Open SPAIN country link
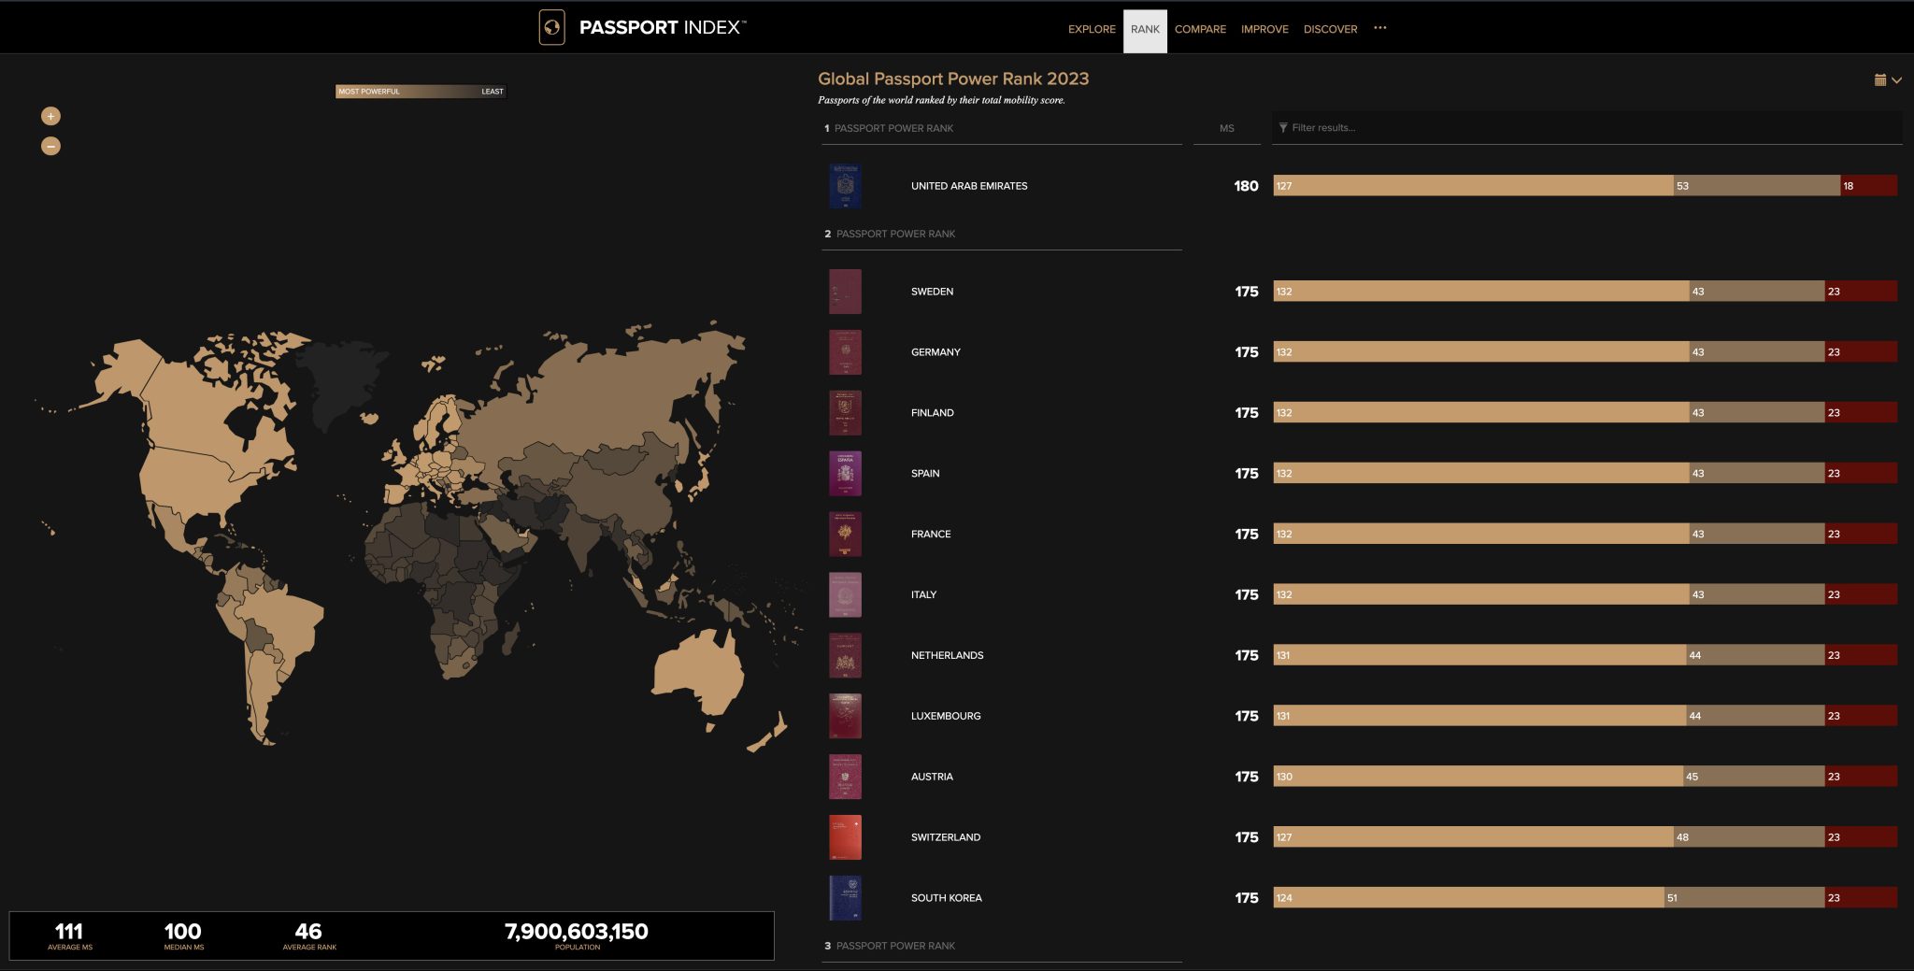The width and height of the screenshot is (1914, 971). [x=925, y=474]
